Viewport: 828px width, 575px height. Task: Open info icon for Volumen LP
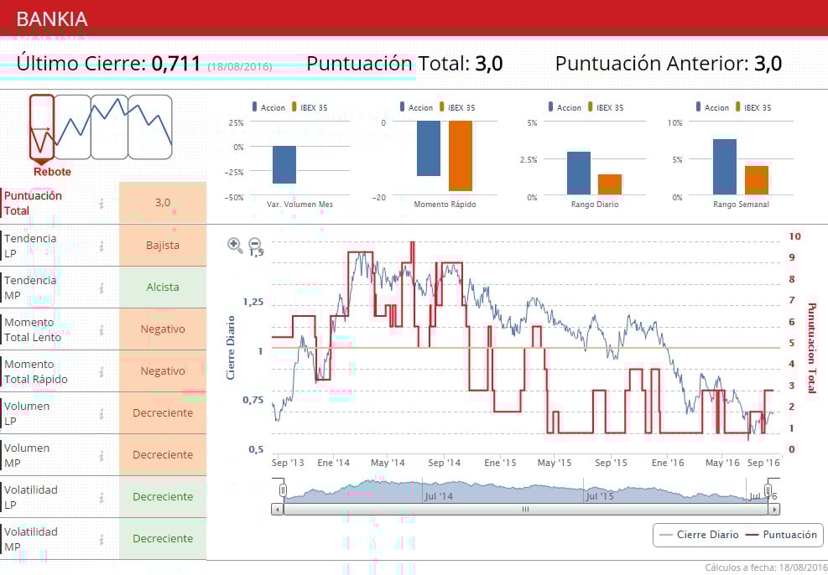102,413
